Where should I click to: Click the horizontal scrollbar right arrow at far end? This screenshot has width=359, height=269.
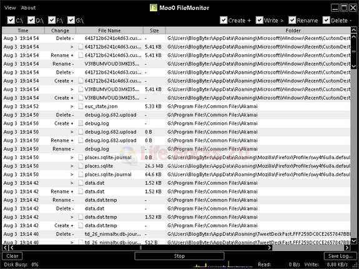click(347, 248)
